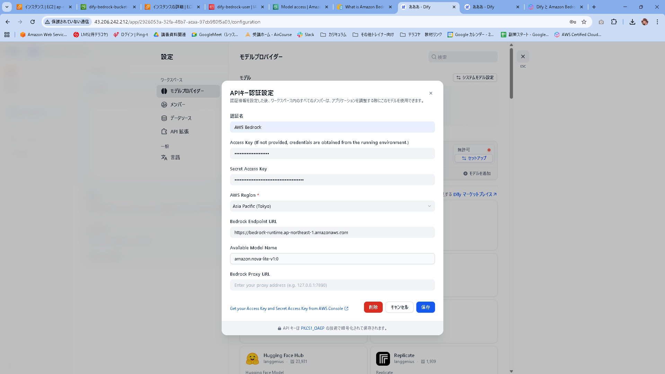Click the Replicate provider icon
665x374 pixels.
click(x=383, y=359)
